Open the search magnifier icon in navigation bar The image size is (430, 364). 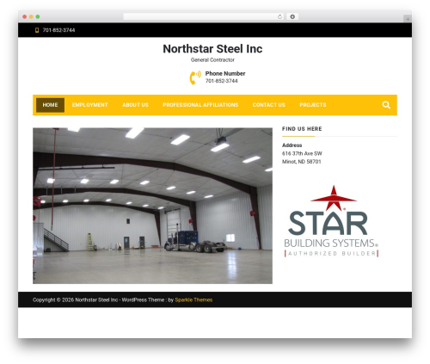pyautogui.click(x=386, y=105)
